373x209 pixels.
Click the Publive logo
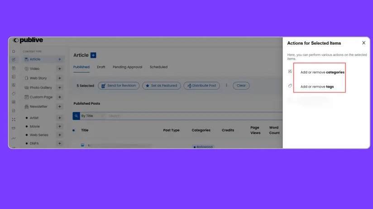(28, 40)
